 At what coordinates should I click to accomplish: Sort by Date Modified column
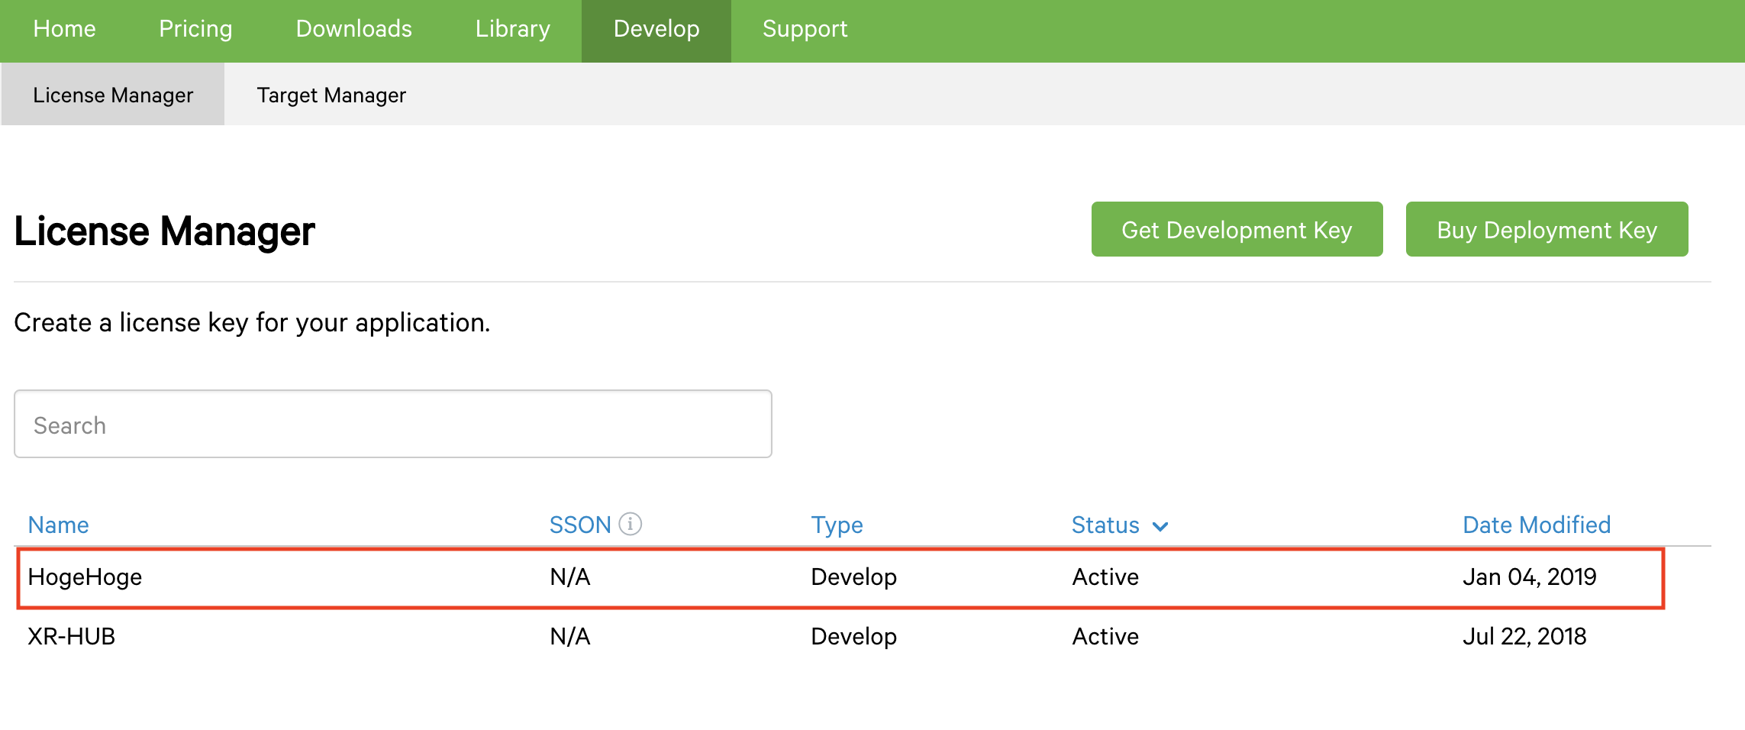click(1536, 525)
